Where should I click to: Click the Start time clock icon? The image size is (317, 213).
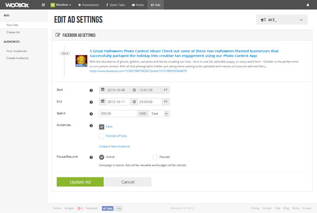coord(134,90)
